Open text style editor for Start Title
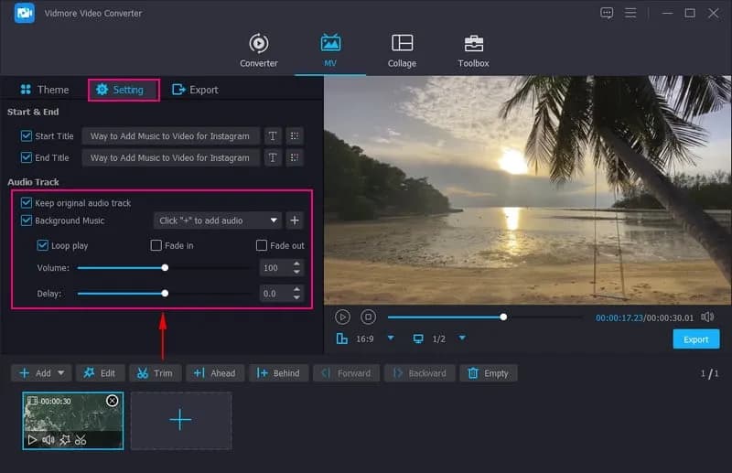Viewport: 732px width, 473px height. 273,136
